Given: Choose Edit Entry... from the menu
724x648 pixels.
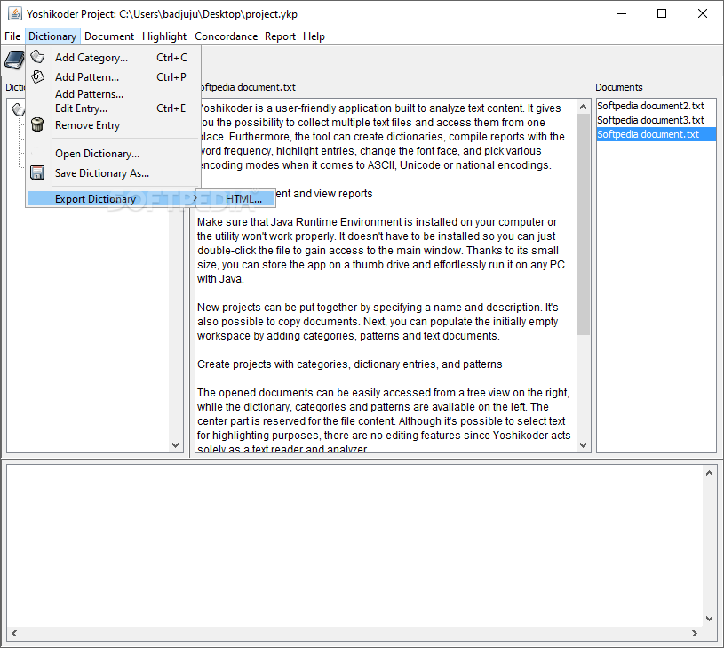Looking at the screenshot, I should pos(113,108).
